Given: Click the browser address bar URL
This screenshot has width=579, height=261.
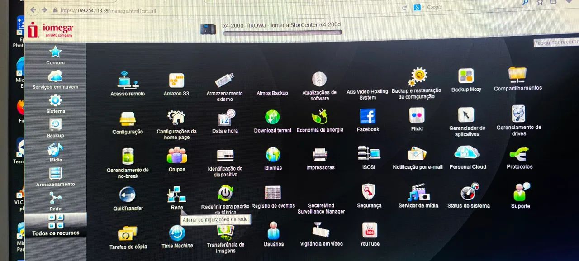Looking at the screenshot, I should coord(108,10).
